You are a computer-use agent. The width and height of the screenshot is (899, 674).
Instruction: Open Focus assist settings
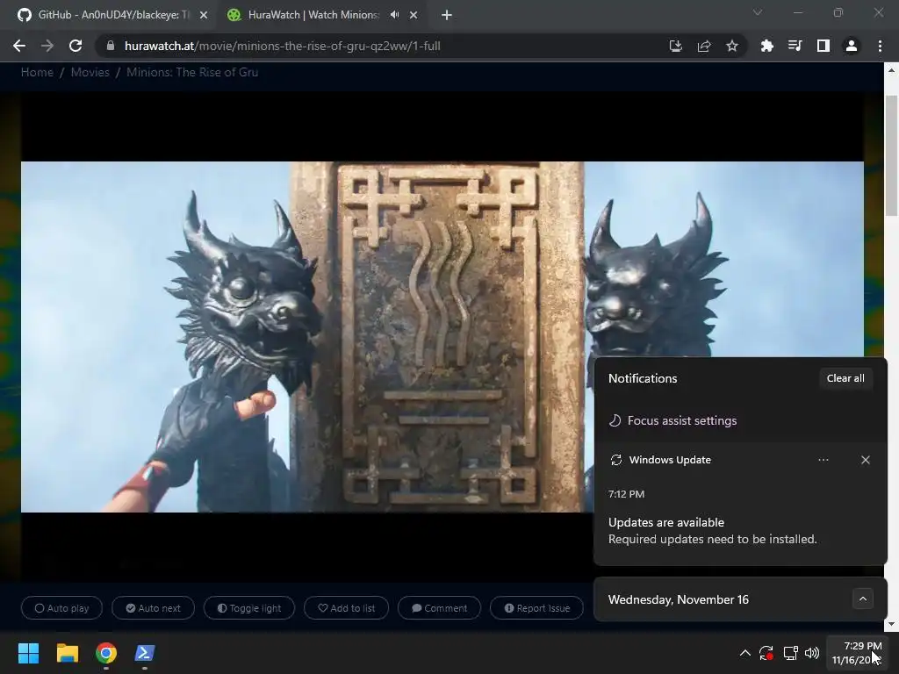[672, 420]
